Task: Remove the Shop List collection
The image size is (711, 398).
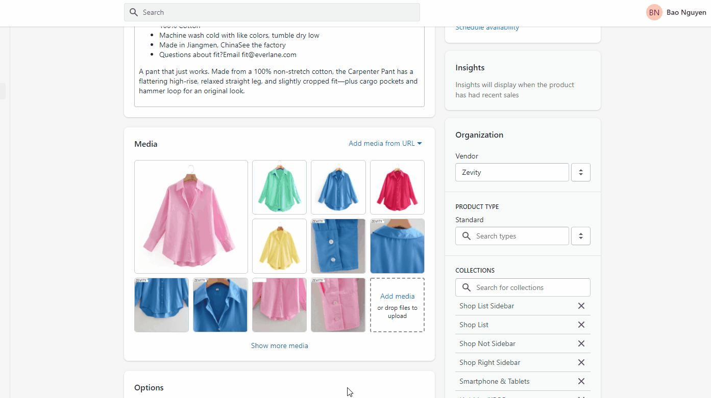Action: coord(581,325)
